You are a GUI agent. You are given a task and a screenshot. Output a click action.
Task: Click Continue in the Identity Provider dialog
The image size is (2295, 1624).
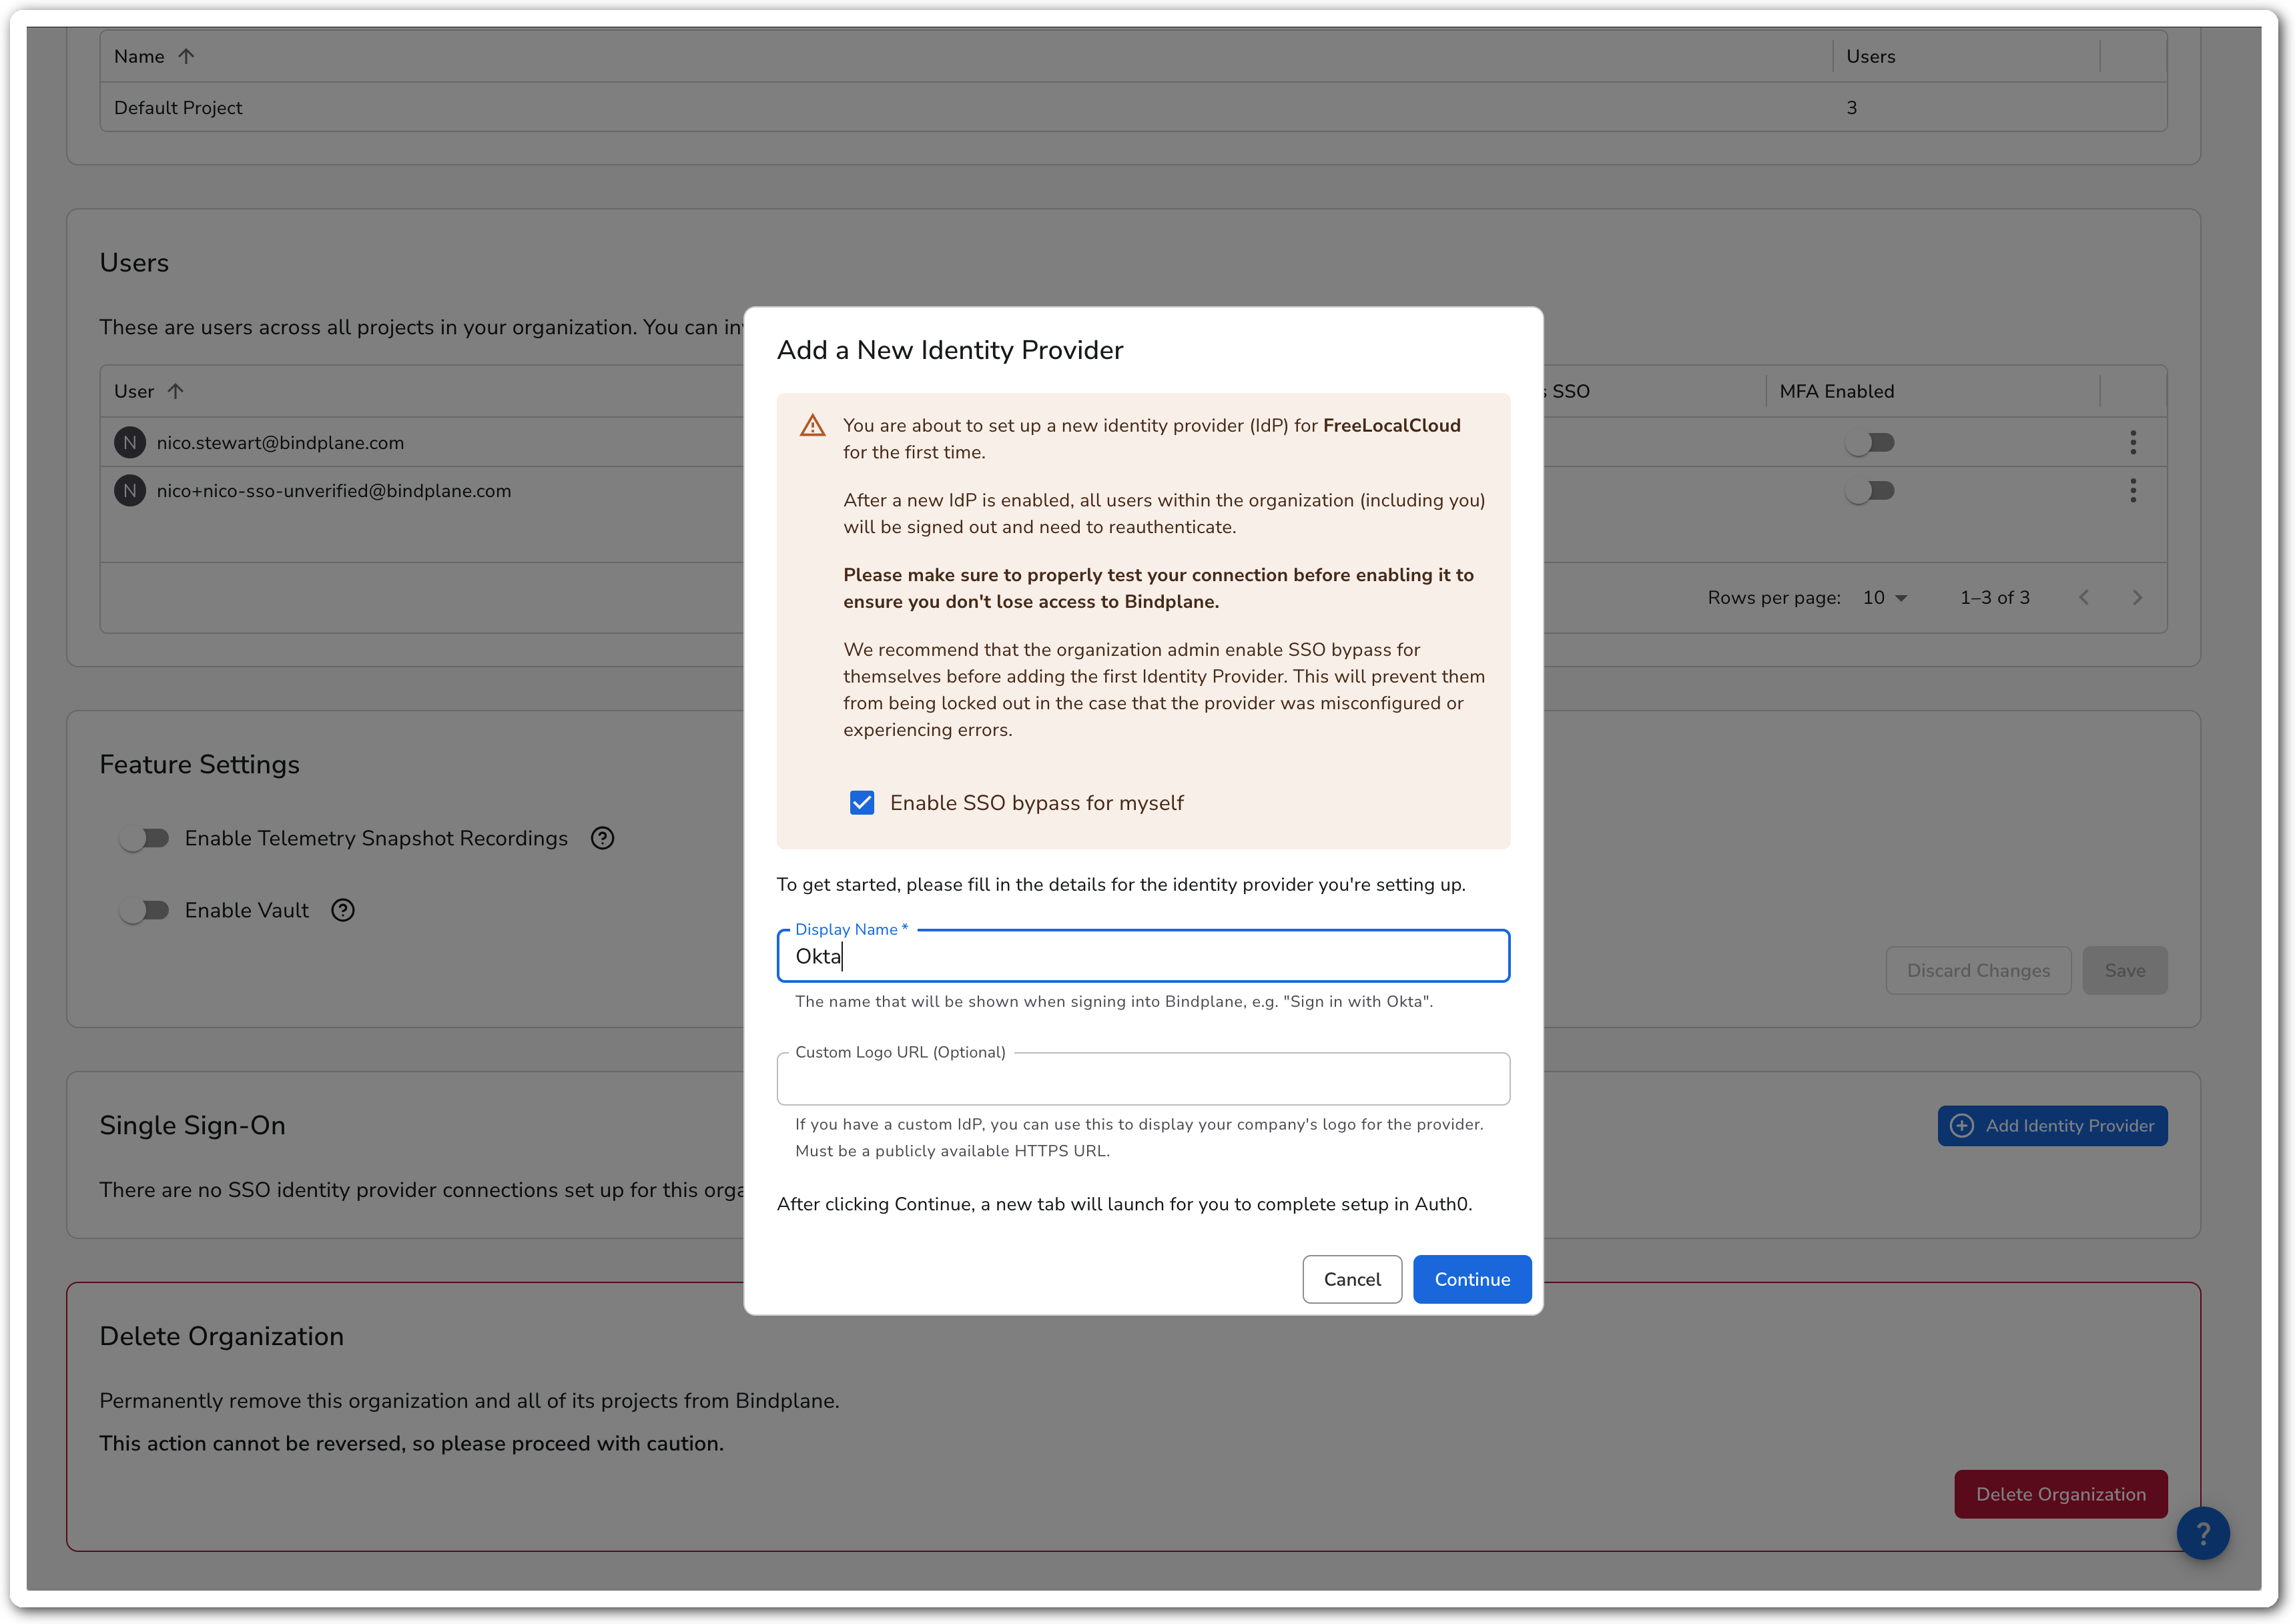1471,1279
